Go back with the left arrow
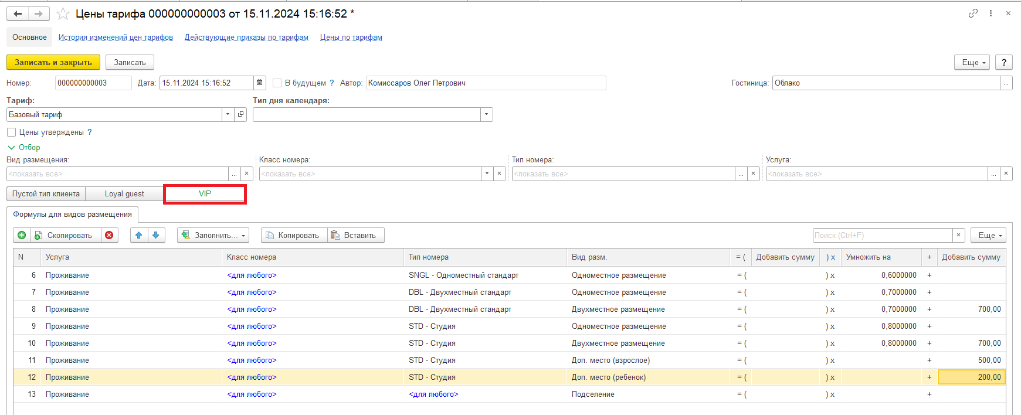The height and width of the screenshot is (415, 1021). (18, 13)
